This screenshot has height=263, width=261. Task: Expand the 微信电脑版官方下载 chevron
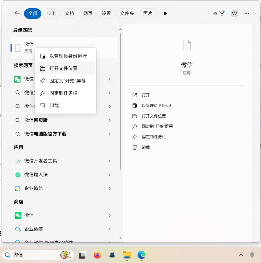(x=110, y=134)
